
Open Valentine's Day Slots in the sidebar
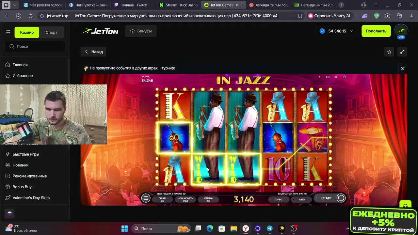31,198
